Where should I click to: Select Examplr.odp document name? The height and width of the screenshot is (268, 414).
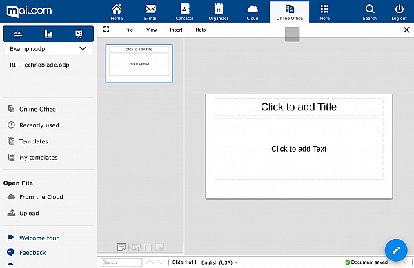tap(28, 49)
